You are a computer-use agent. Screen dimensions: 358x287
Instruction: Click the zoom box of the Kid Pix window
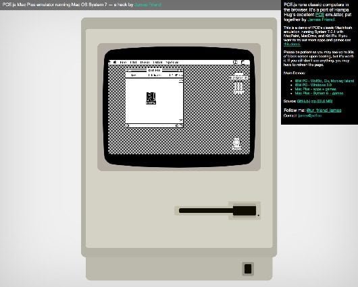click(179, 70)
